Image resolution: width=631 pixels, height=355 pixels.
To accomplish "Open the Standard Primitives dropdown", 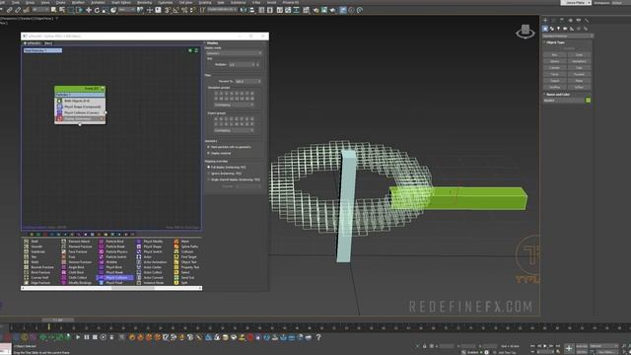I will click(568, 35).
